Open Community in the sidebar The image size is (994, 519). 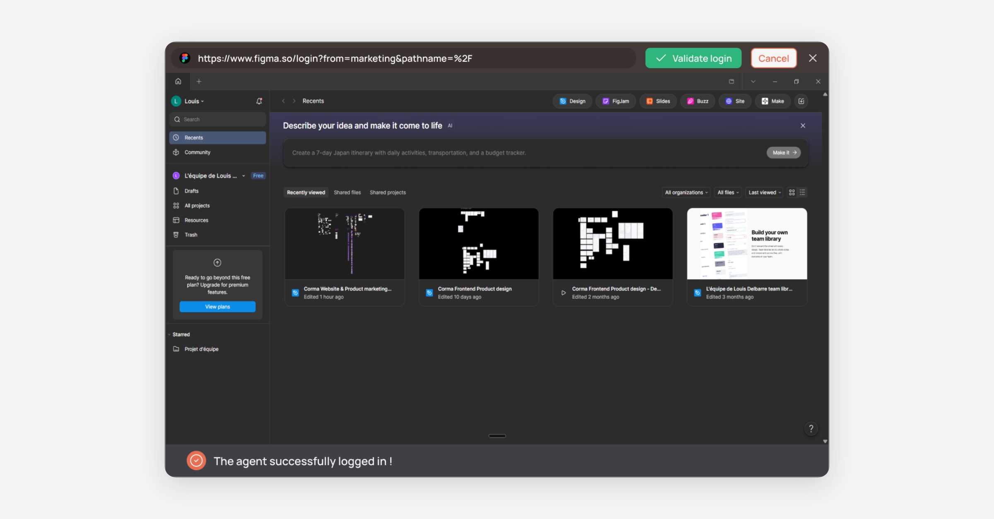(x=218, y=152)
